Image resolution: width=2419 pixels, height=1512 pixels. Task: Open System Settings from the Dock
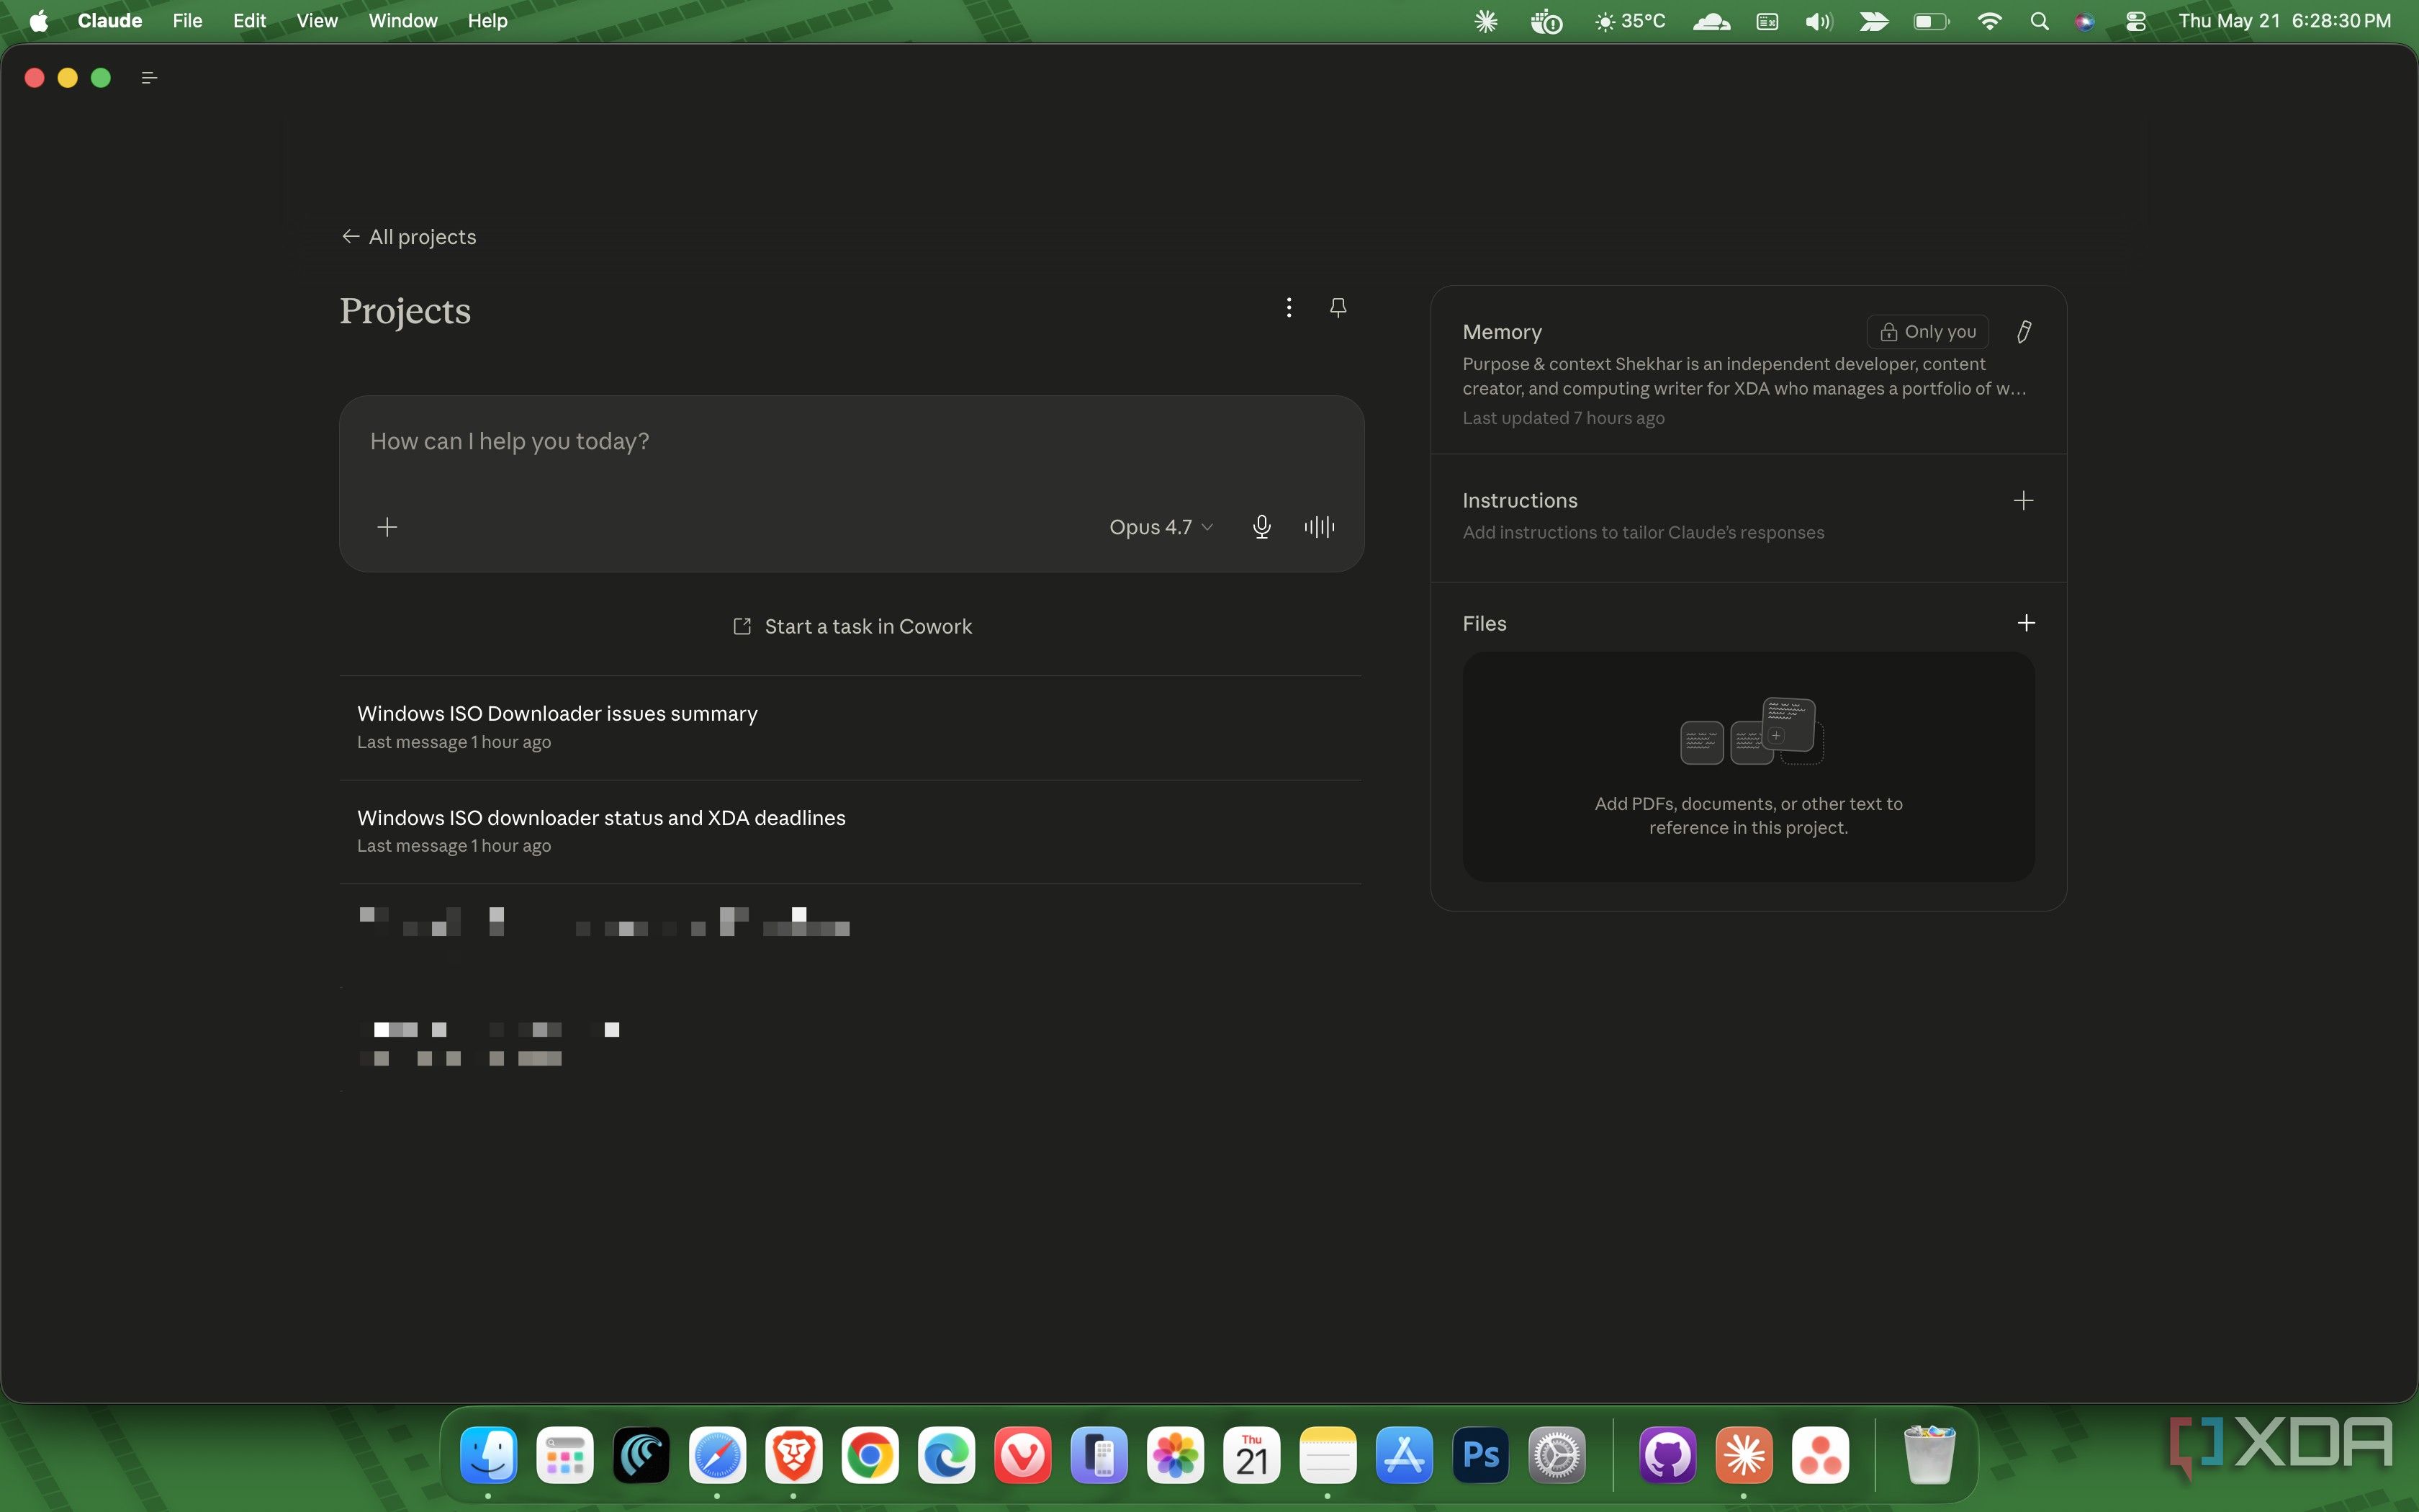(1557, 1455)
